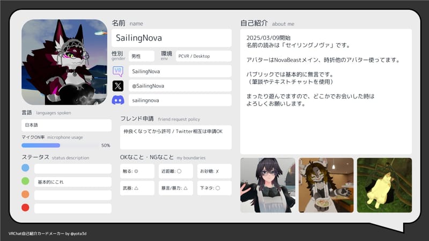Click the sailingnova Discord username field
The image size is (429, 241).
point(180,100)
